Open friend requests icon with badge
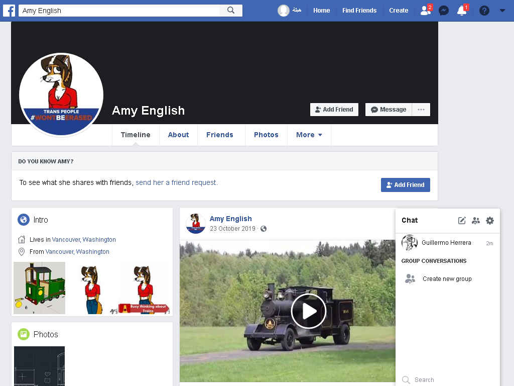 426,10
